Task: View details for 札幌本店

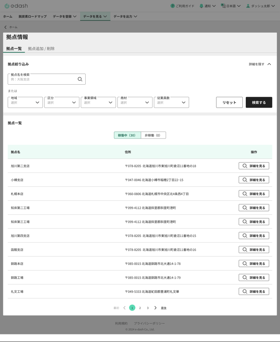Action: [x=254, y=194]
